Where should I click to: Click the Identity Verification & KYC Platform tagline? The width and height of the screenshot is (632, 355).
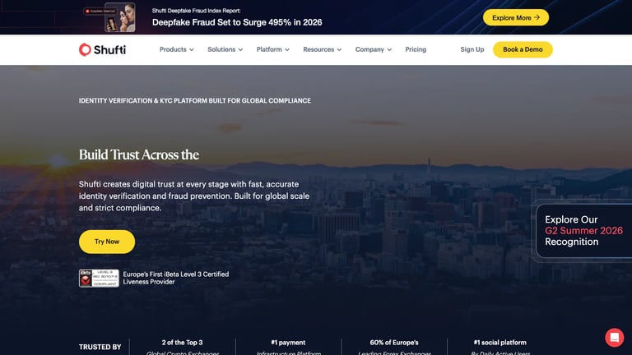195,100
